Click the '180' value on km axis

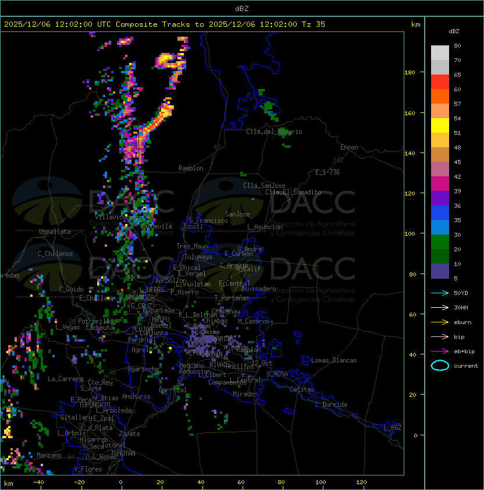click(410, 73)
